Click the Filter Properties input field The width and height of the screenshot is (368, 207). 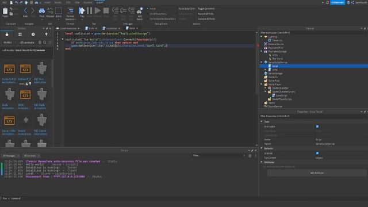click(x=313, y=116)
